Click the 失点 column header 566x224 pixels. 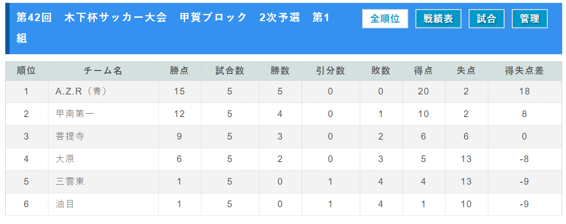pos(466,71)
